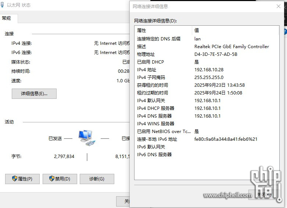Select lease expiry 2025年9月24日 1:50:08
This screenshot has height=208, width=287.
click(x=218, y=93)
